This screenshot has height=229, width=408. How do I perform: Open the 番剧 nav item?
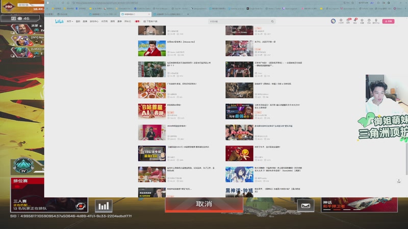78,21
